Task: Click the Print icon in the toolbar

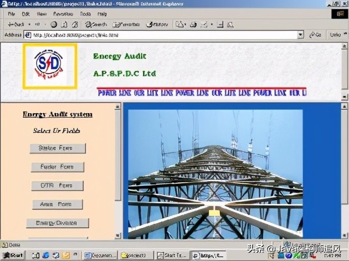Action: 193,24
